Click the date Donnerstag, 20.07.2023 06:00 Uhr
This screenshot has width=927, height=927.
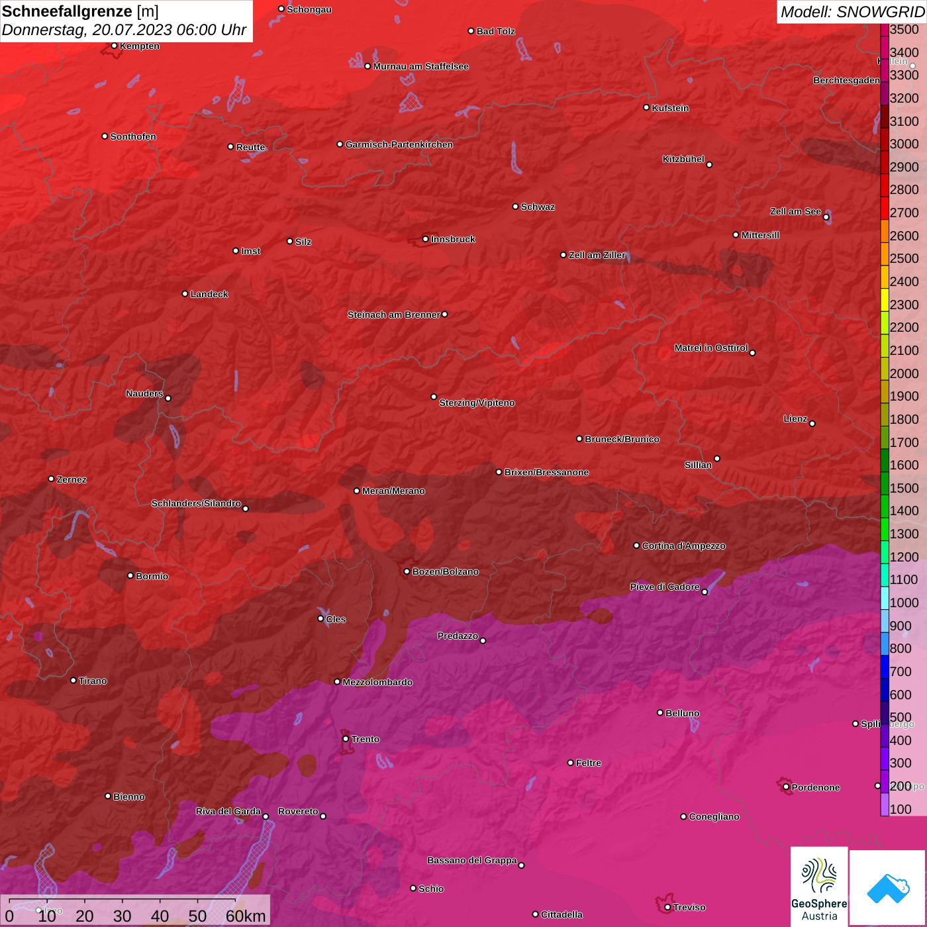click(124, 30)
